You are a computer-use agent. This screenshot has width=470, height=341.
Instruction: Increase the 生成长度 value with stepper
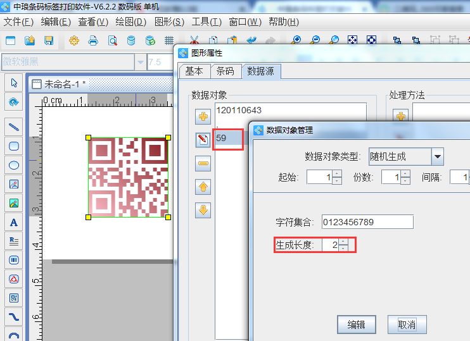tap(343, 241)
